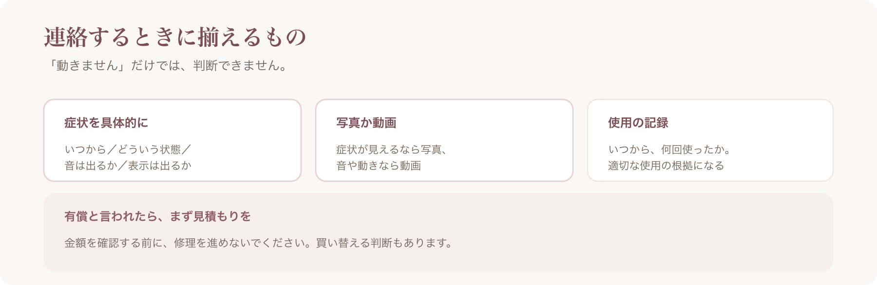Click the text 音や動きなら動画
The width and height of the screenshot is (877, 285).
click(379, 166)
